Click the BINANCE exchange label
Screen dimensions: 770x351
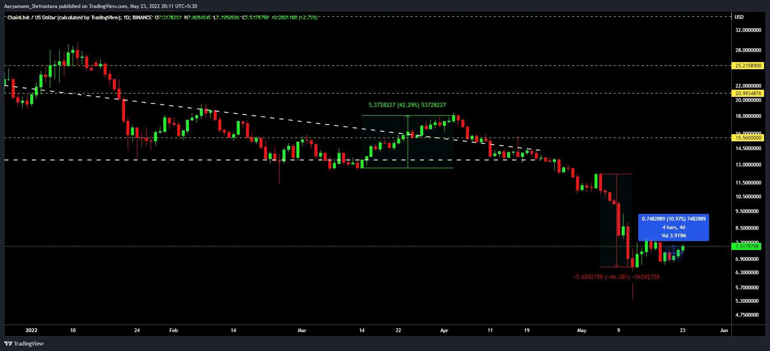pyautogui.click(x=142, y=18)
